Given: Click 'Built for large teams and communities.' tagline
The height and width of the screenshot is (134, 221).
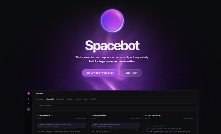Looking at the screenshot, I should [x=112, y=62].
